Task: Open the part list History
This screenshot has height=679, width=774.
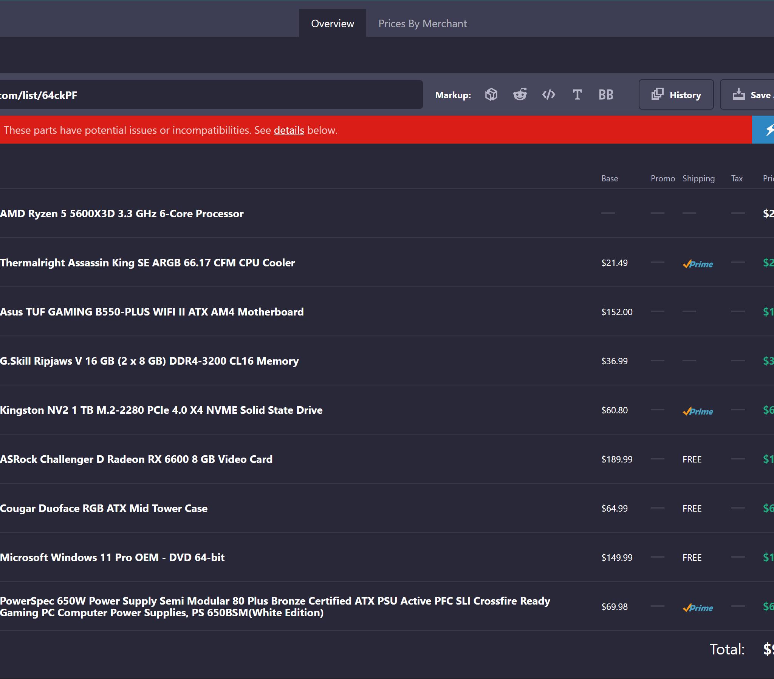Action: pos(676,95)
